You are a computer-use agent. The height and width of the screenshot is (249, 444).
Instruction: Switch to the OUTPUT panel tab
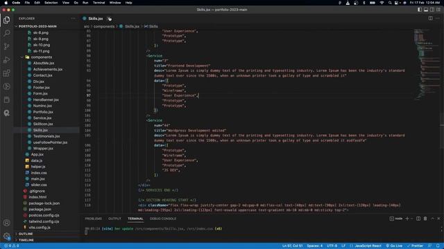click(x=114, y=219)
